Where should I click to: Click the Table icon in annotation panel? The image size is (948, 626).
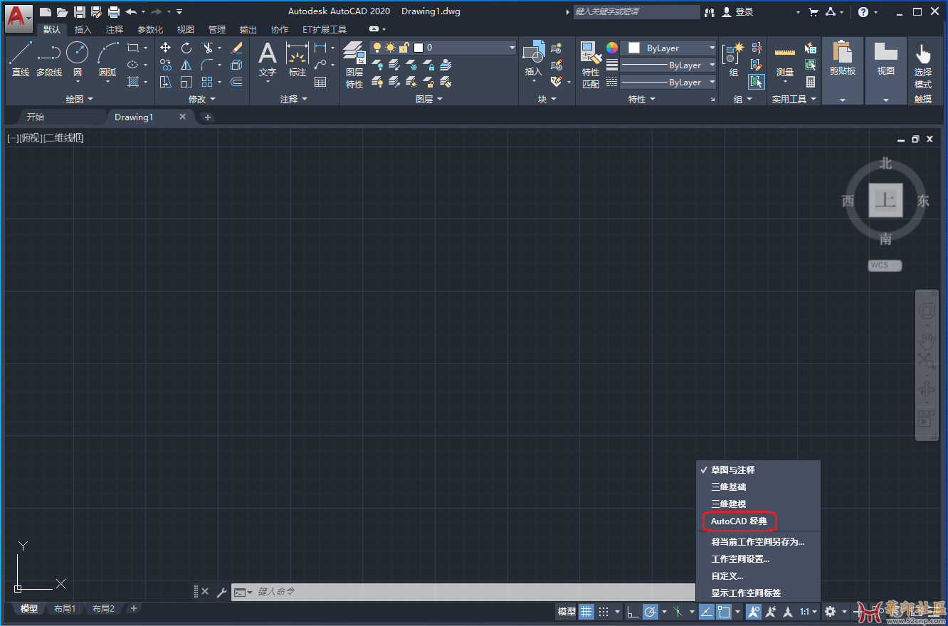point(320,82)
